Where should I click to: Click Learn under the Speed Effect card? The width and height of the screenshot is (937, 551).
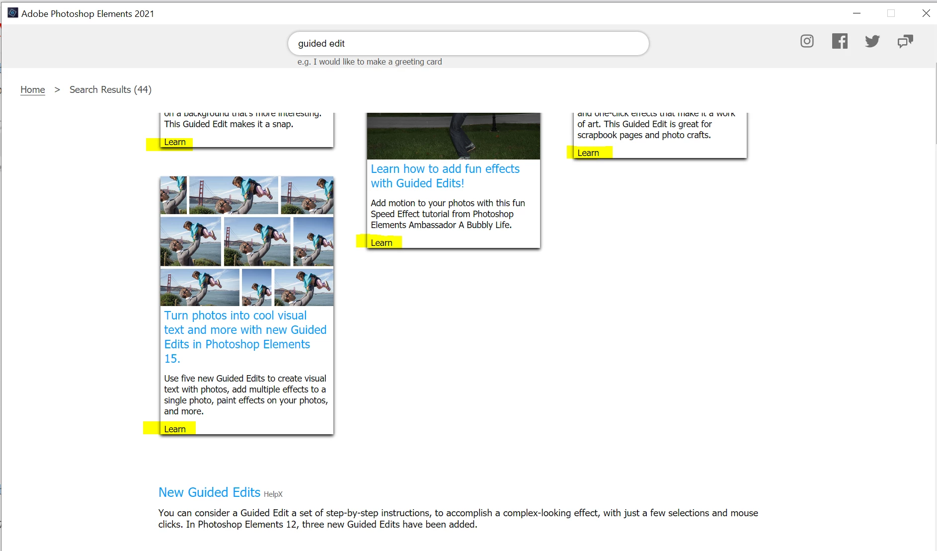(x=382, y=243)
